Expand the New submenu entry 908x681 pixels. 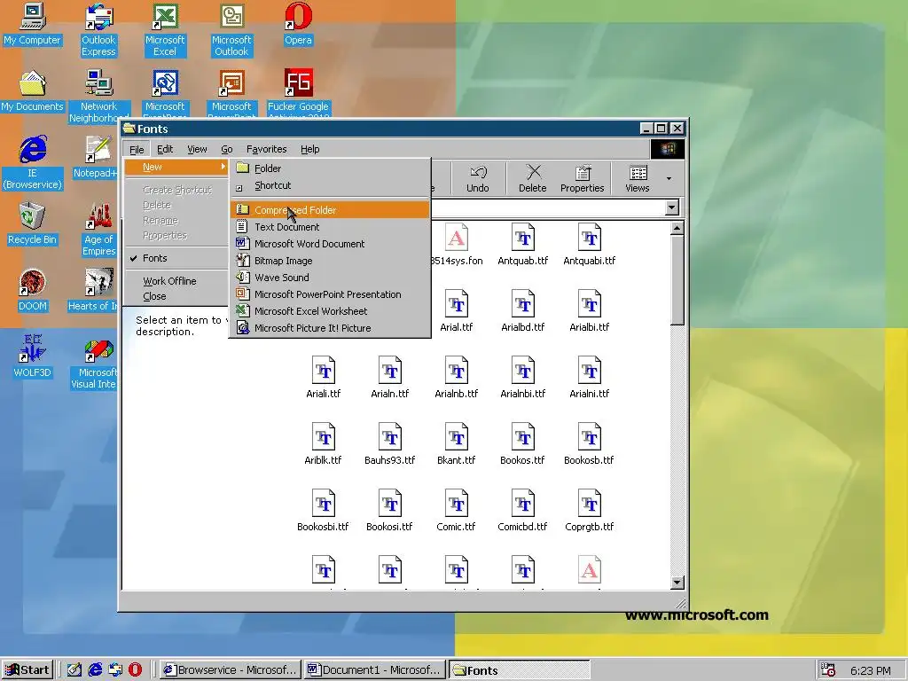(x=176, y=167)
